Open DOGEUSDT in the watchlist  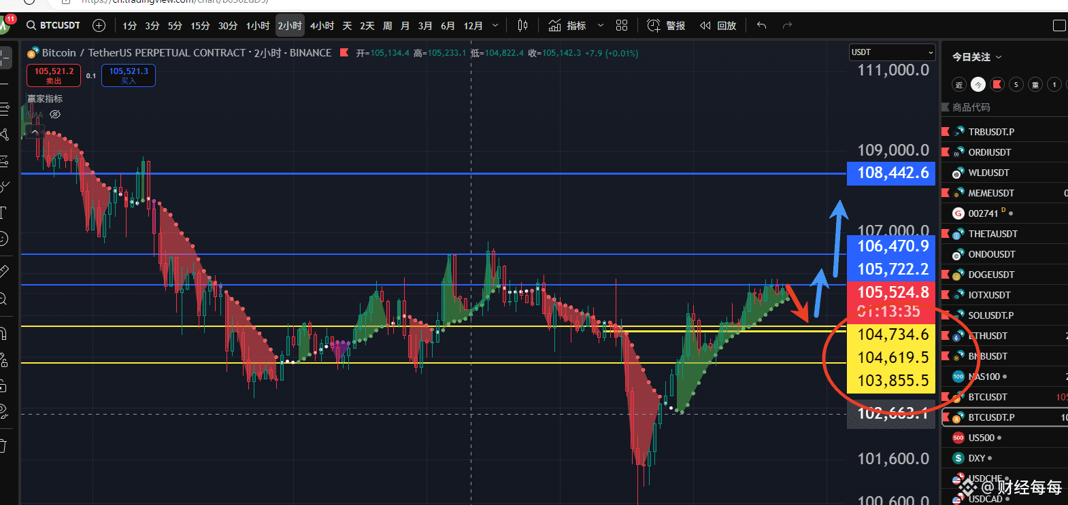1005,275
